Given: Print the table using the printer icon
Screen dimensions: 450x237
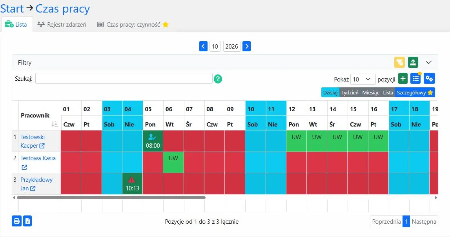Looking at the screenshot, I should [x=16, y=221].
